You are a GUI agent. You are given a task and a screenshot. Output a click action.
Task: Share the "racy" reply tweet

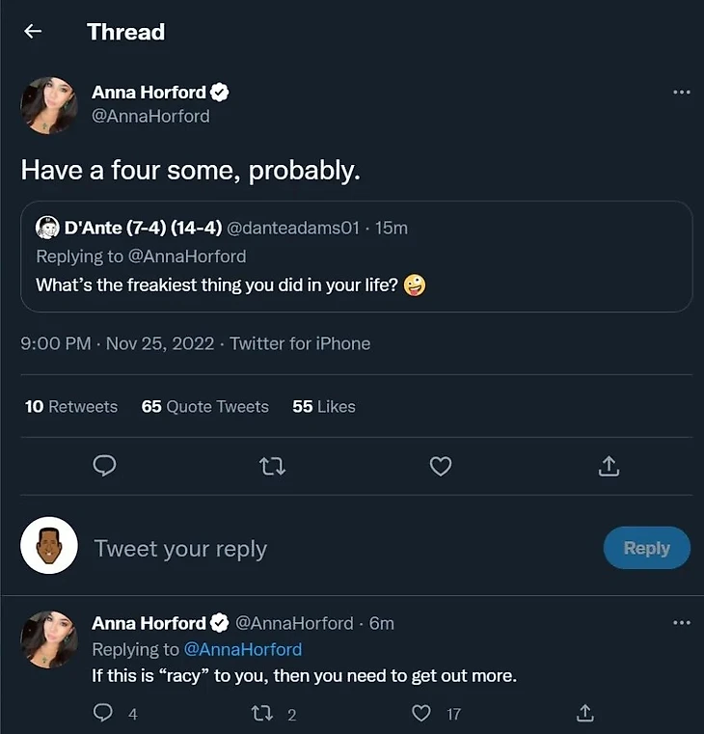tap(584, 714)
